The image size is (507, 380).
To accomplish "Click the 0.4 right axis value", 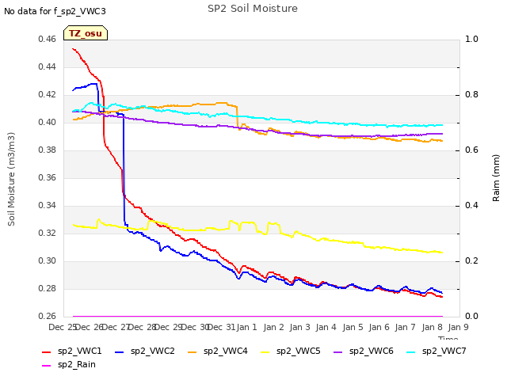I will tap(471, 206).
